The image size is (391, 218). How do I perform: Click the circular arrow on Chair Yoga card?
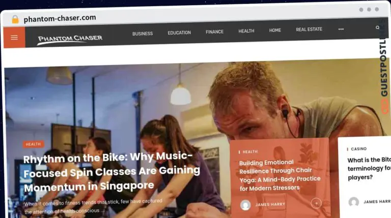pyautogui.click(x=316, y=203)
